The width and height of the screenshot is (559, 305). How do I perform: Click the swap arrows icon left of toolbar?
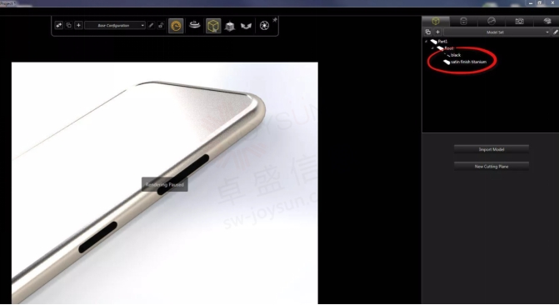click(x=59, y=25)
